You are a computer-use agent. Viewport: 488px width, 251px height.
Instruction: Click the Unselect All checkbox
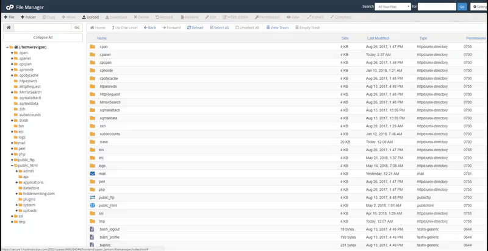(237, 27)
